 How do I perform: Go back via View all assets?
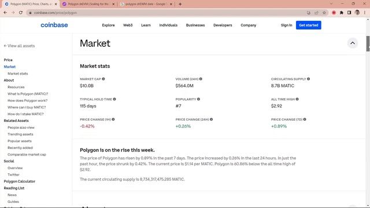click(19, 46)
